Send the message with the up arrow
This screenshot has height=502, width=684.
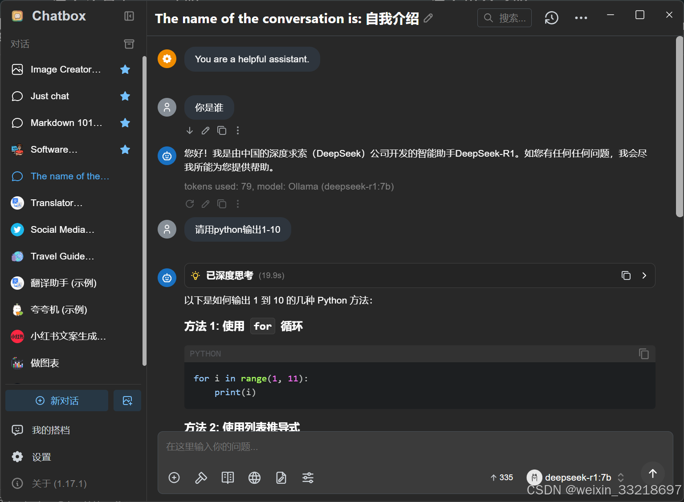[x=653, y=474]
